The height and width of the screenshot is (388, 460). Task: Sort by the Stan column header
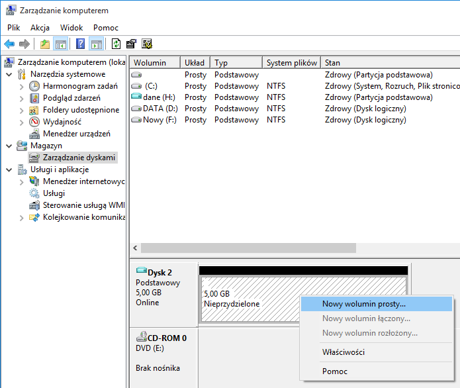click(391, 62)
